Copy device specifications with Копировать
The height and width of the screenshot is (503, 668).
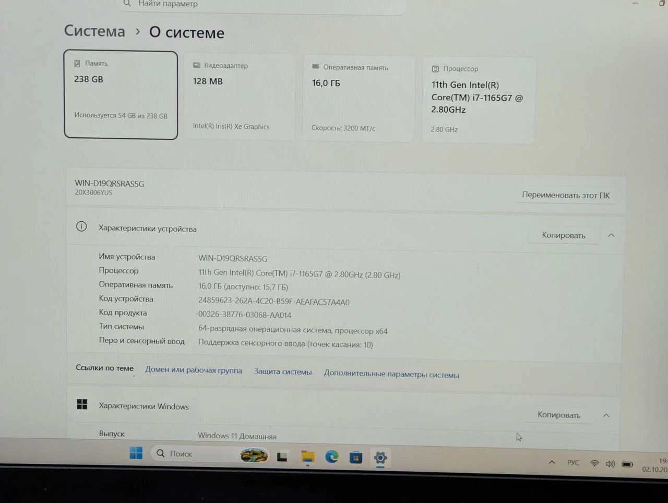(564, 235)
